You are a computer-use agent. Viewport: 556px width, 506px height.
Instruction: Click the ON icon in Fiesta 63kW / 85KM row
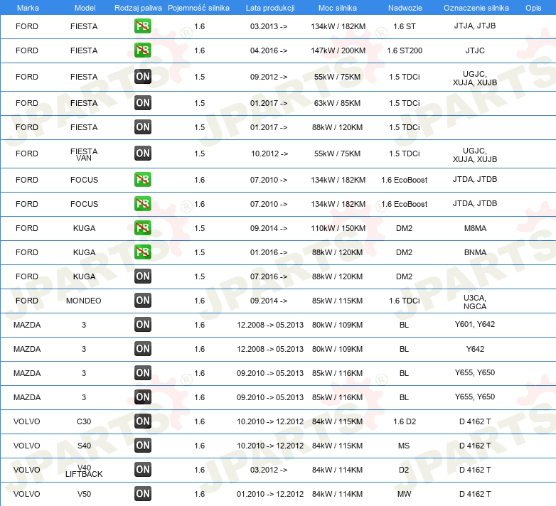(143, 103)
